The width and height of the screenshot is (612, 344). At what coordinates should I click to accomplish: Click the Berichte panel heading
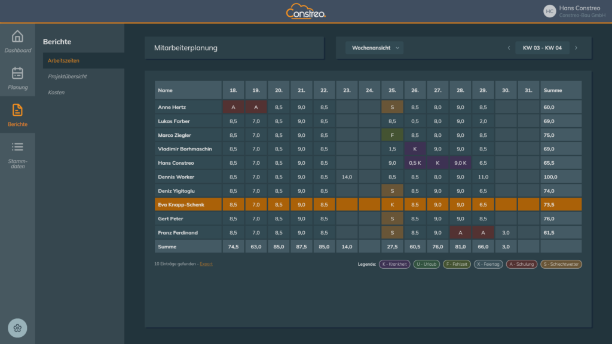(57, 42)
